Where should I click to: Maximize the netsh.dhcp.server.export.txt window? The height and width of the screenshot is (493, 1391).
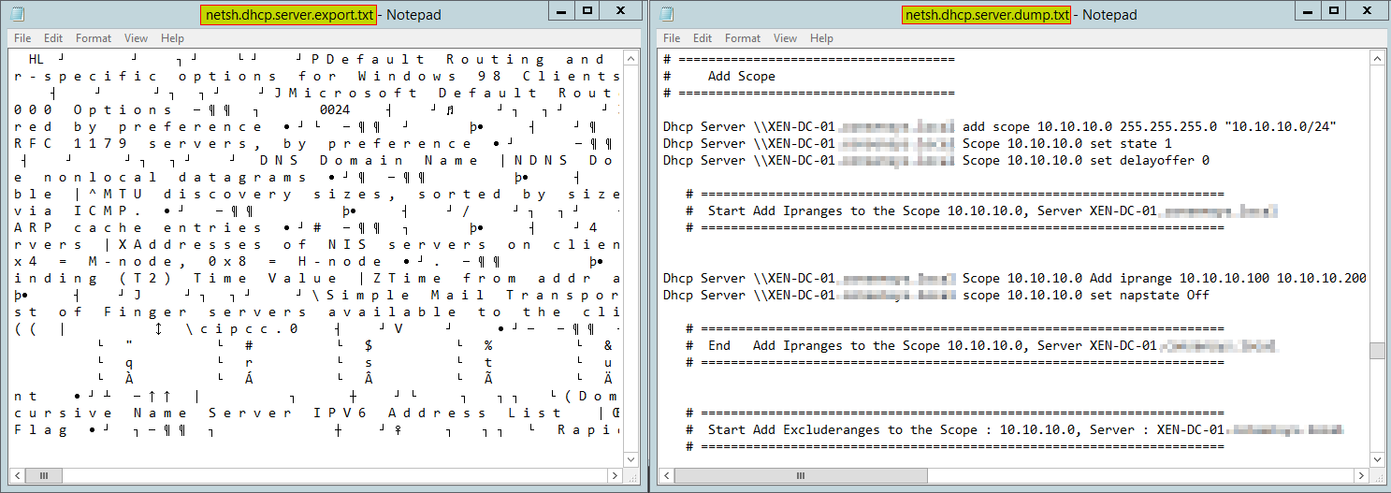587,11
